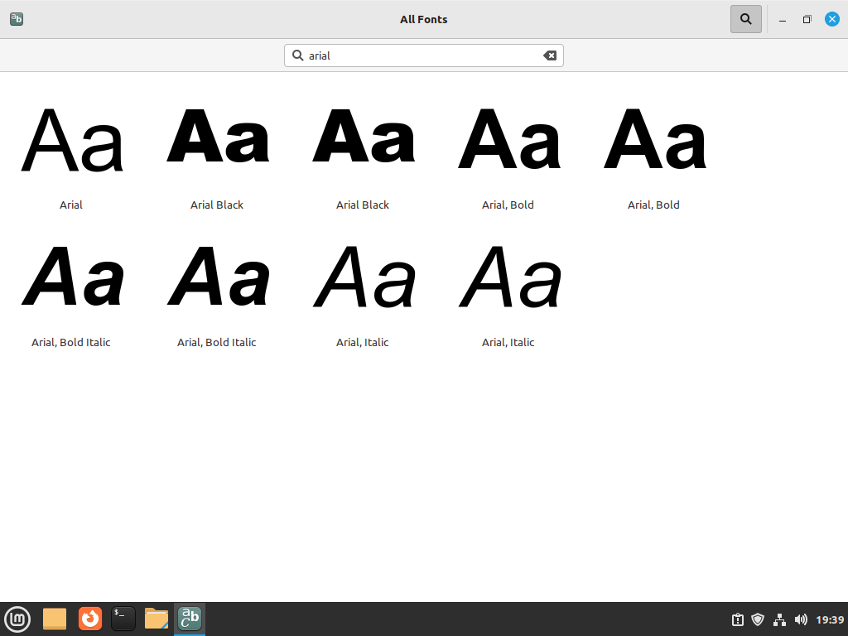The height and width of the screenshot is (636, 848).
Task: Open the Linux Mint menu
Action: click(x=17, y=619)
